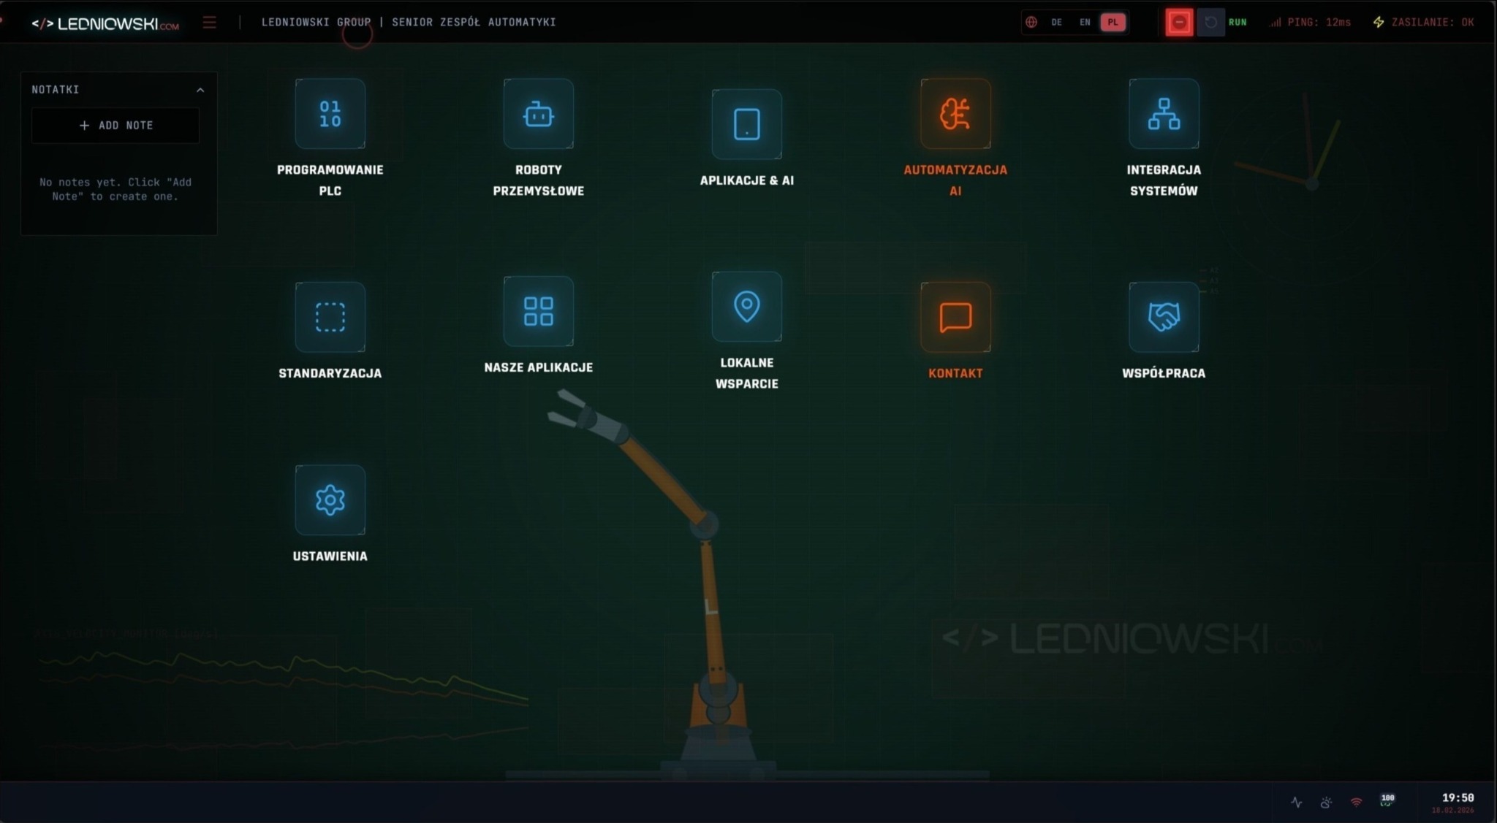This screenshot has width=1497, height=823.
Task: Open the Integracja Systemów network icon
Action: tap(1163, 114)
